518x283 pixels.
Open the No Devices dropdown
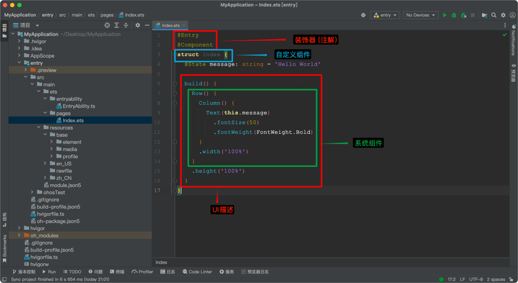(x=421, y=15)
